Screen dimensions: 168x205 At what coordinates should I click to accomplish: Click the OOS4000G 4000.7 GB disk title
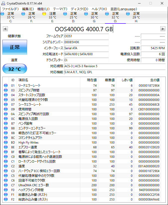click(x=84, y=29)
